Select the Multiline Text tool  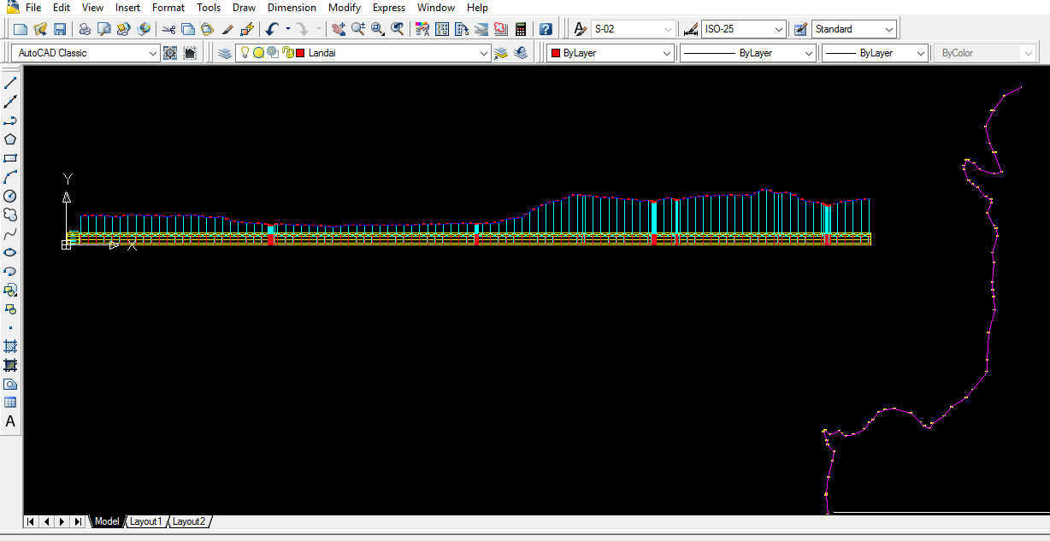tap(10, 421)
